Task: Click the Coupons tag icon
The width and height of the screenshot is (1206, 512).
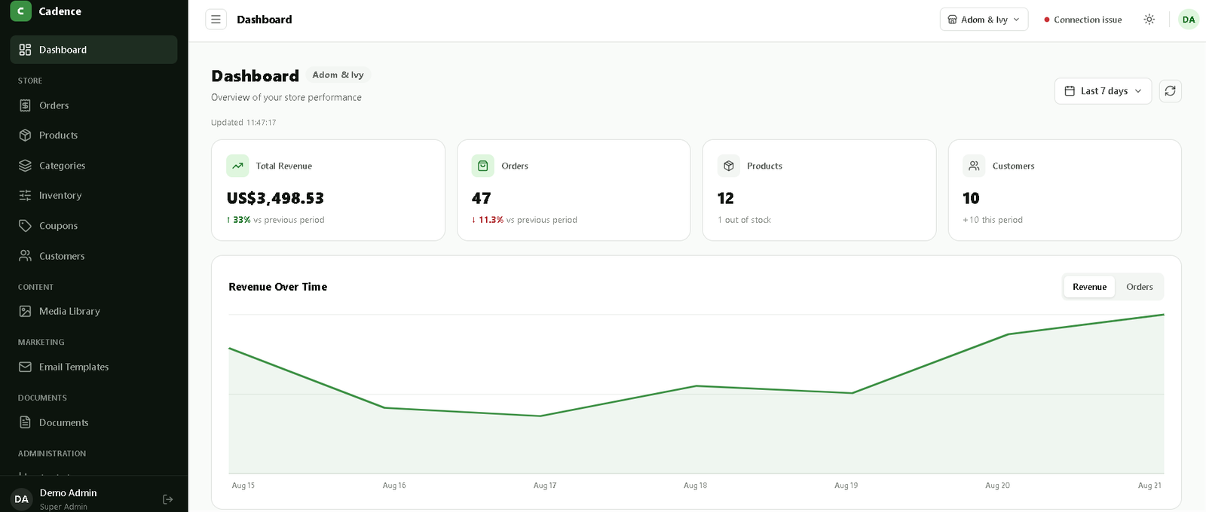Action: click(25, 226)
